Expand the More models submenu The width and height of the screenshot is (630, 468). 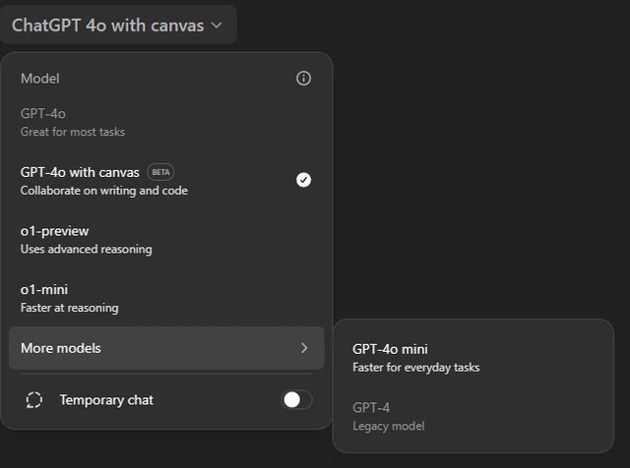(x=166, y=348)
